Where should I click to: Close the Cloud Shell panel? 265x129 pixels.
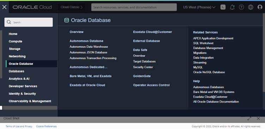[258, 118]
